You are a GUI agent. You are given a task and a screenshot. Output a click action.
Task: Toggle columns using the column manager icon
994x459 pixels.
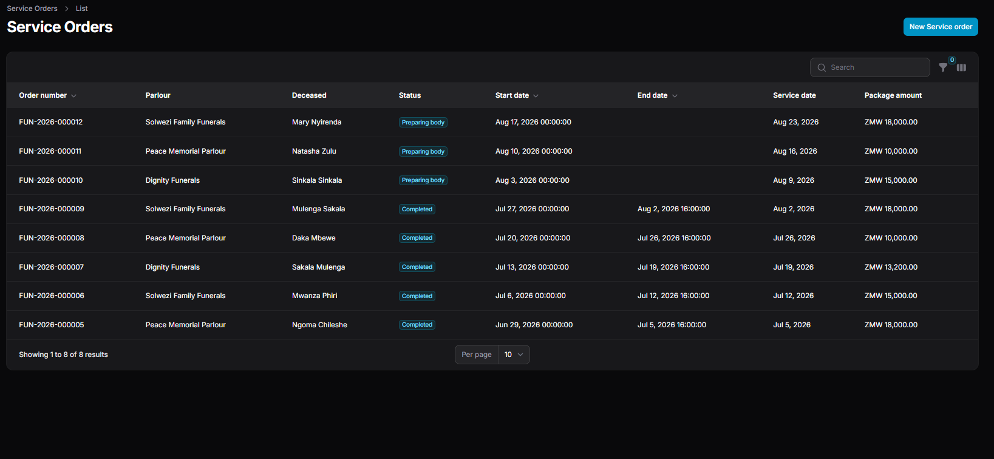[x=961, y=67]
